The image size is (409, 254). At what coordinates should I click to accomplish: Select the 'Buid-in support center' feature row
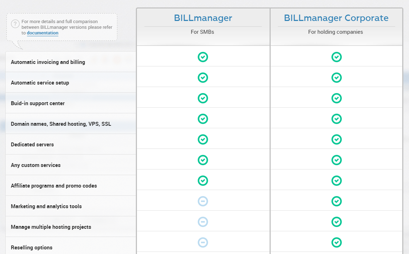(x=71, y=103)
